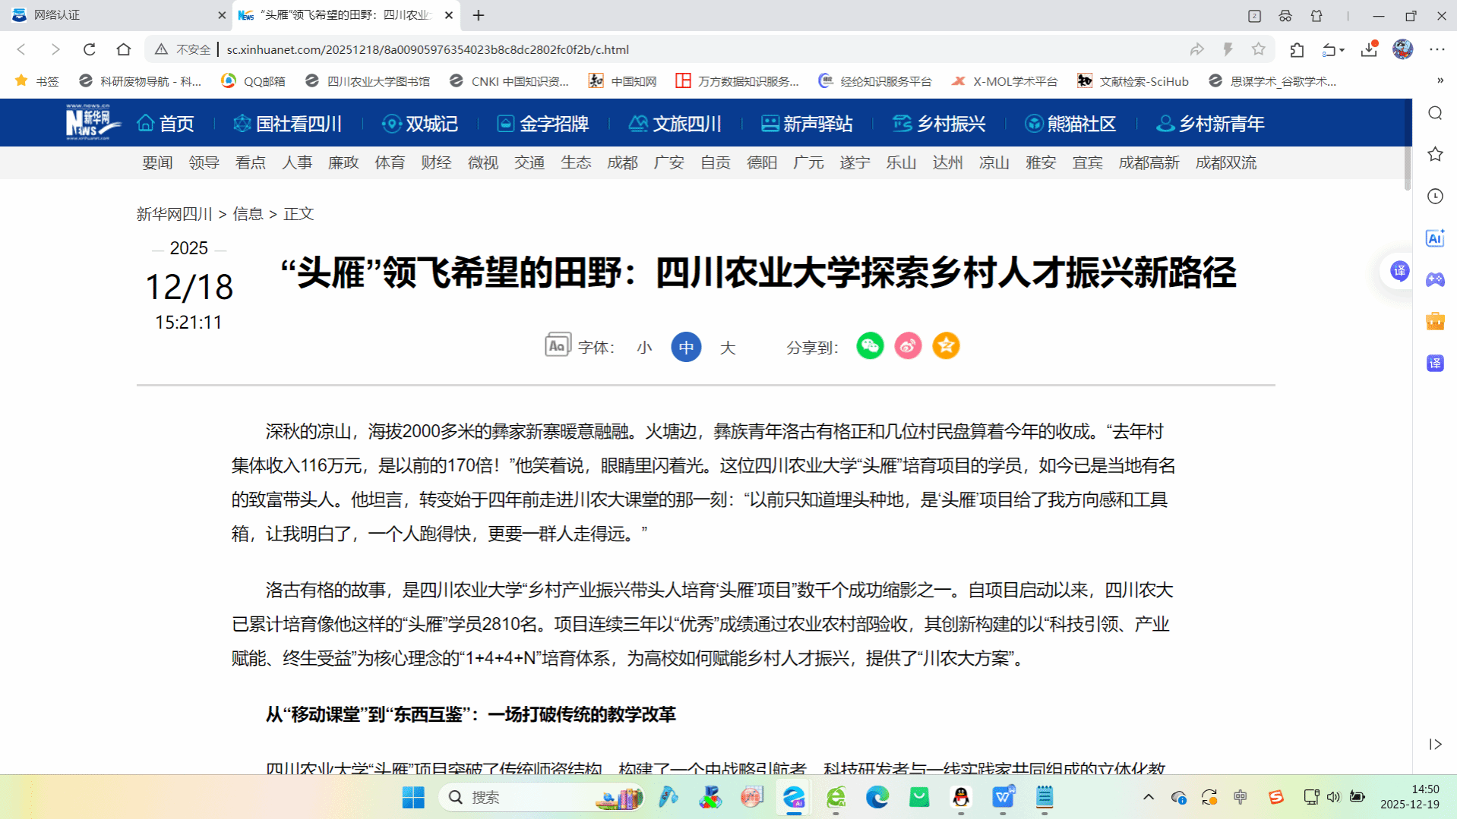Click the orange star Qzone share icon
The height and width of the screenshot is (819, 1457).
pyautogui.click(x=946, y=346)
